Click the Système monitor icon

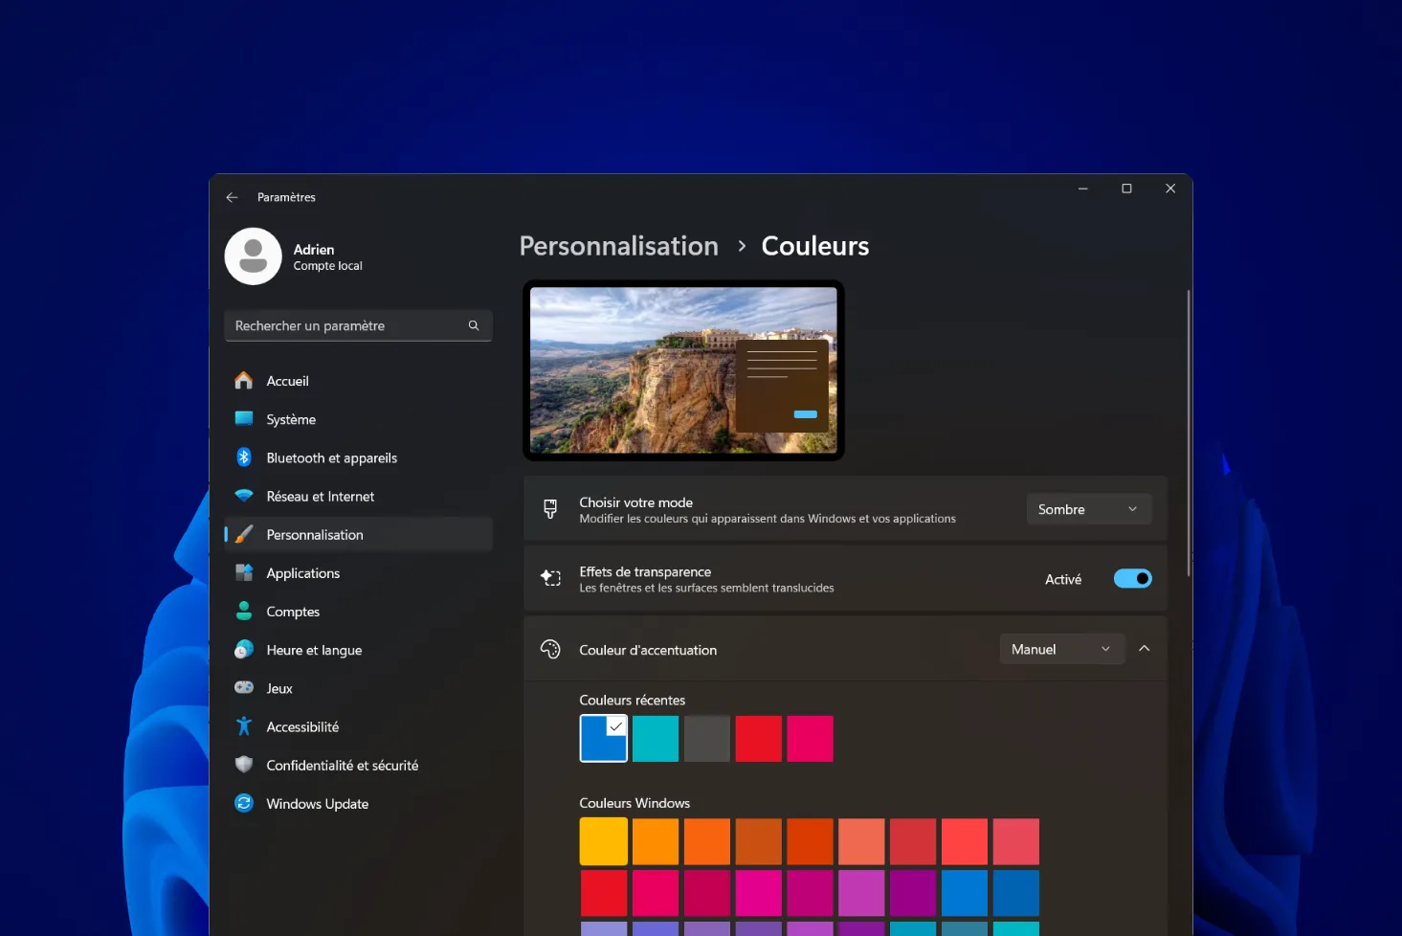244,419
